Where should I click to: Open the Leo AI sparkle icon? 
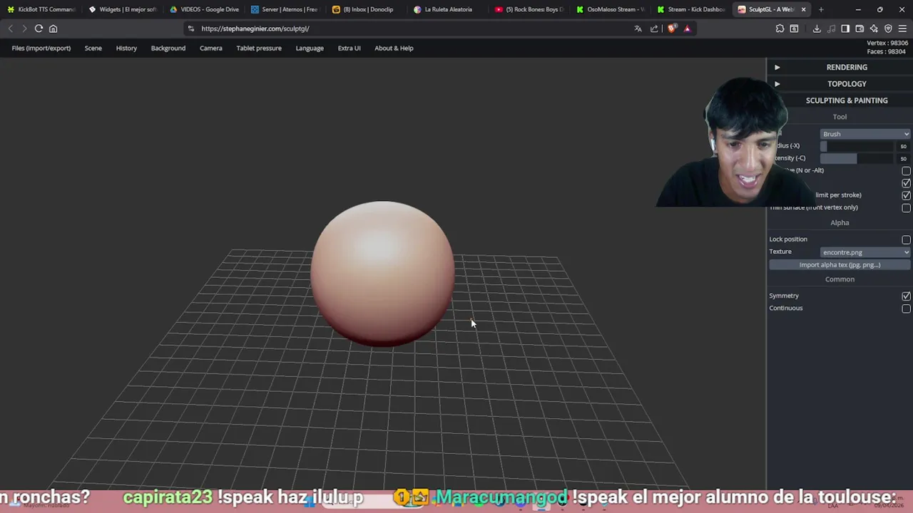tap(874, 28)
